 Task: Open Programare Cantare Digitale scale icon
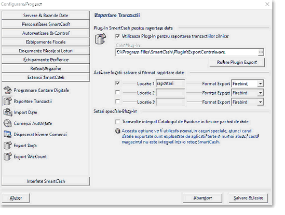coord(8,90)
